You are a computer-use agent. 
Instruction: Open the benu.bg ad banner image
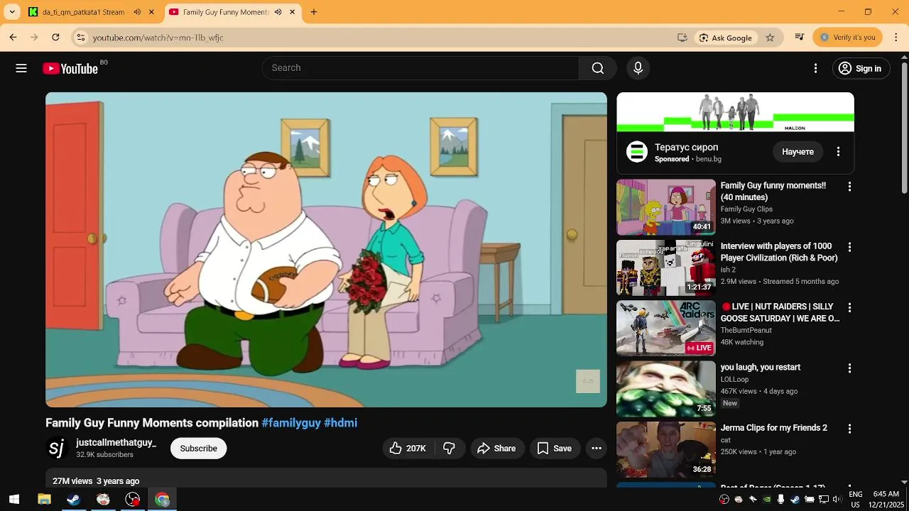(735, 112)
